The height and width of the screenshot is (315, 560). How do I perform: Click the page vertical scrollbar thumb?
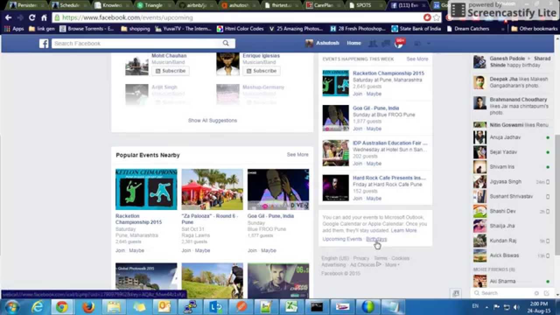[557, 194]
